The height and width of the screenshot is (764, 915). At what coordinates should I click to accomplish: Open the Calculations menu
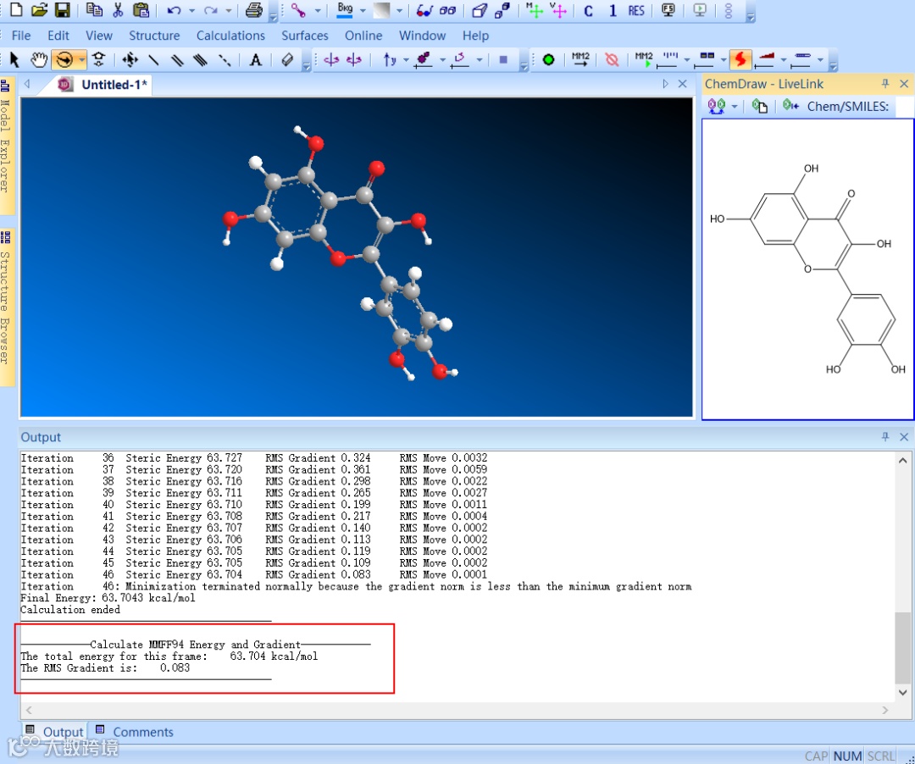[x=230, y=36]
